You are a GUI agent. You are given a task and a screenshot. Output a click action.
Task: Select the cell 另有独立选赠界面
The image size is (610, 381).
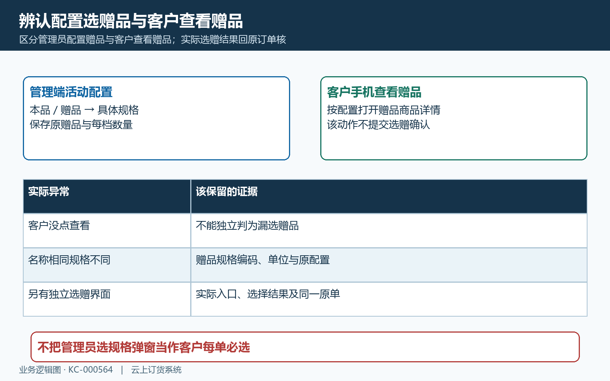[x=107, y=299]
